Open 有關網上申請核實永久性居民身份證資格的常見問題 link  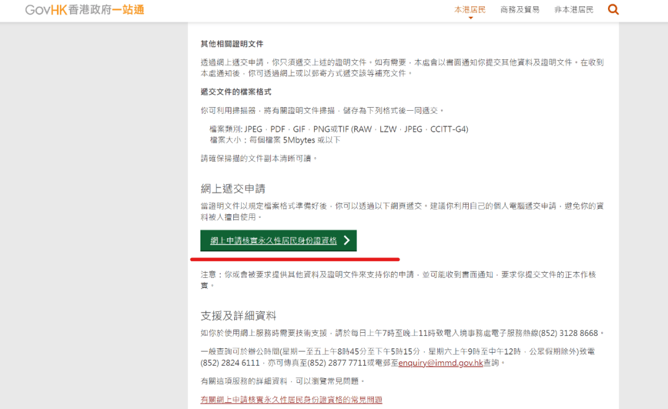[291, 400]
